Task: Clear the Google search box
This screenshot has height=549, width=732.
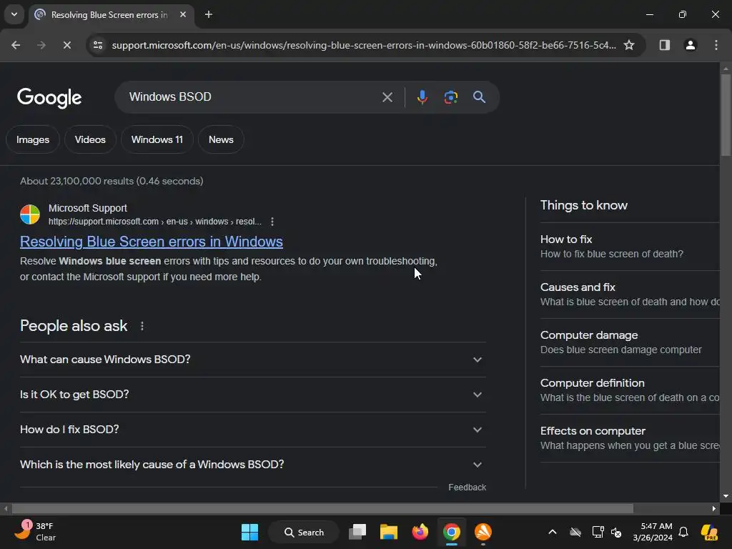Action: (x=387, y=97)
